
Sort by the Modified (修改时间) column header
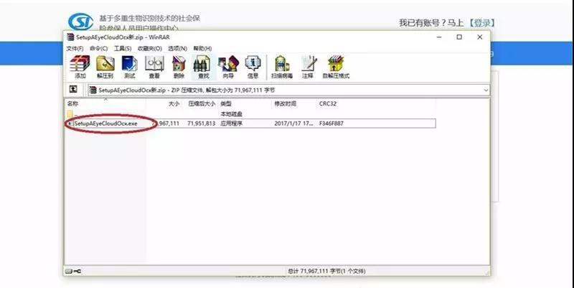point(285,103)
